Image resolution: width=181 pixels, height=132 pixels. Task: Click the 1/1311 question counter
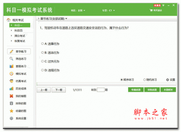[77, 90]
